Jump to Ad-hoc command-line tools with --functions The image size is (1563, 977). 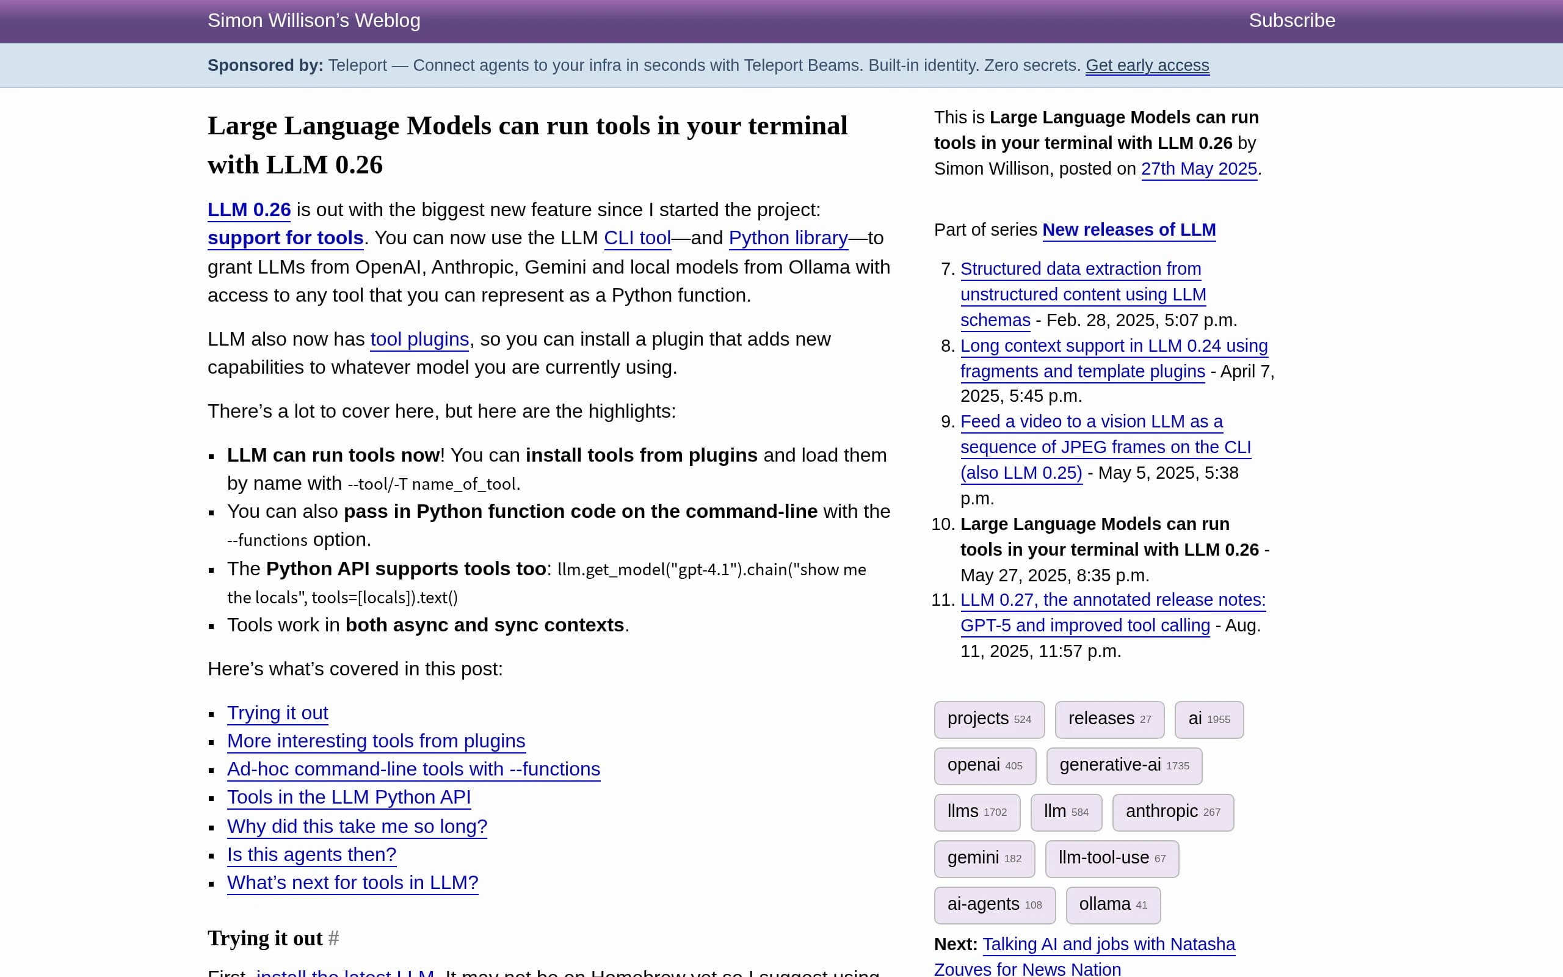click(x=413, y=769)
